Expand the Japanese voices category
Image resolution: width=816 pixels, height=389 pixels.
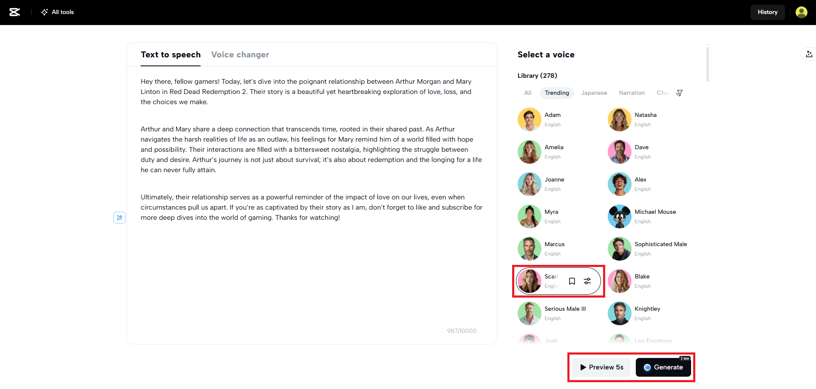click(x=594, y=93)
